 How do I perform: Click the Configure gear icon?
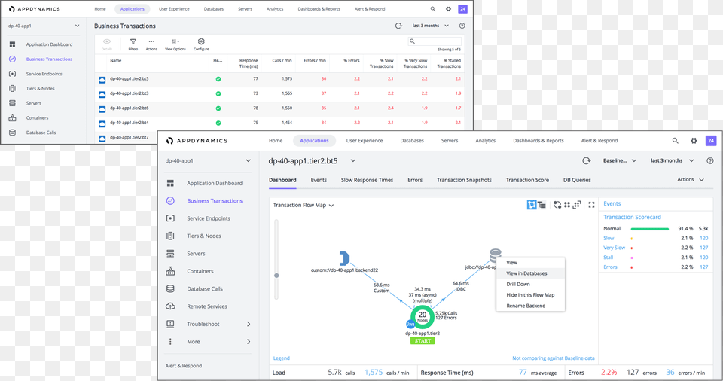201,44
